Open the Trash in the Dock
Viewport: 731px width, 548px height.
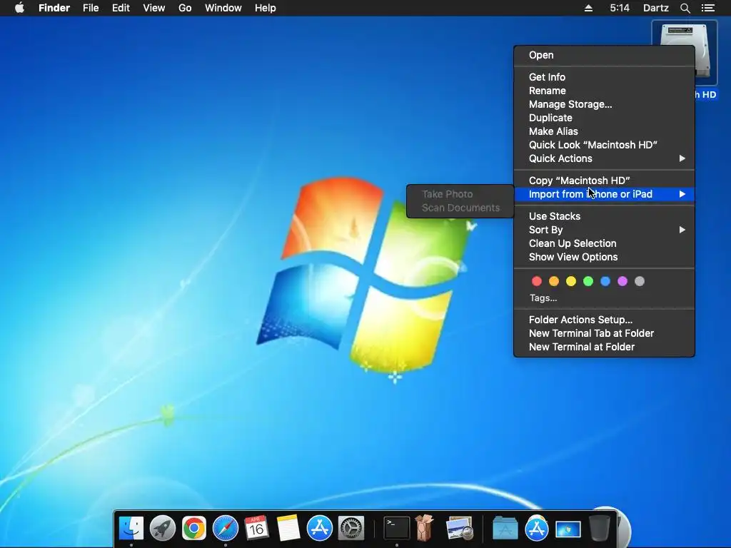[600, 527]
